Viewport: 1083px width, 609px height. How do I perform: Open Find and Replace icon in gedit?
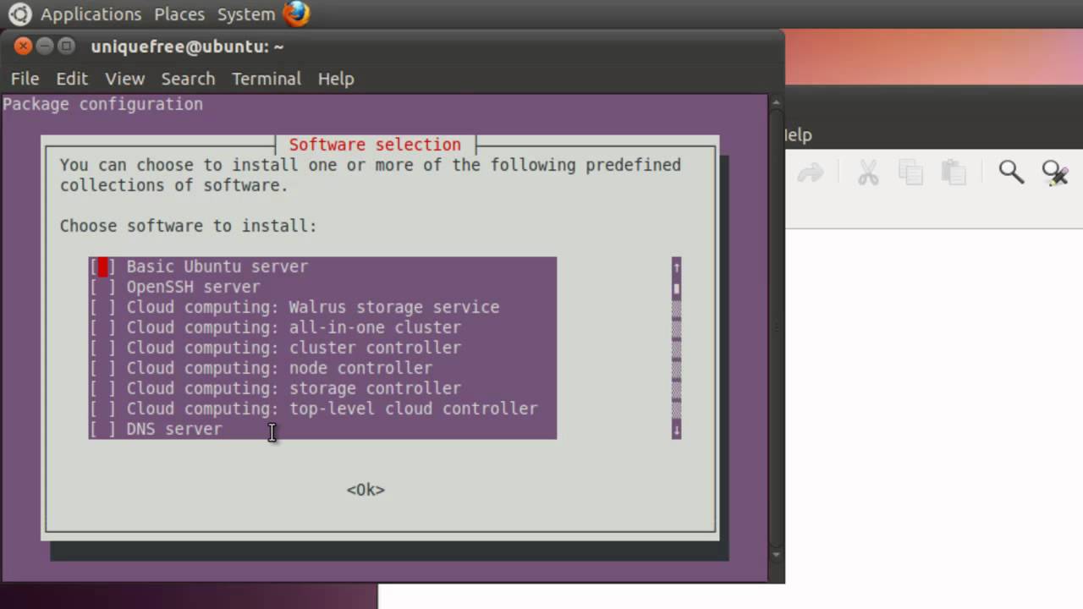pyautogui.click(x=1055, y=173)
